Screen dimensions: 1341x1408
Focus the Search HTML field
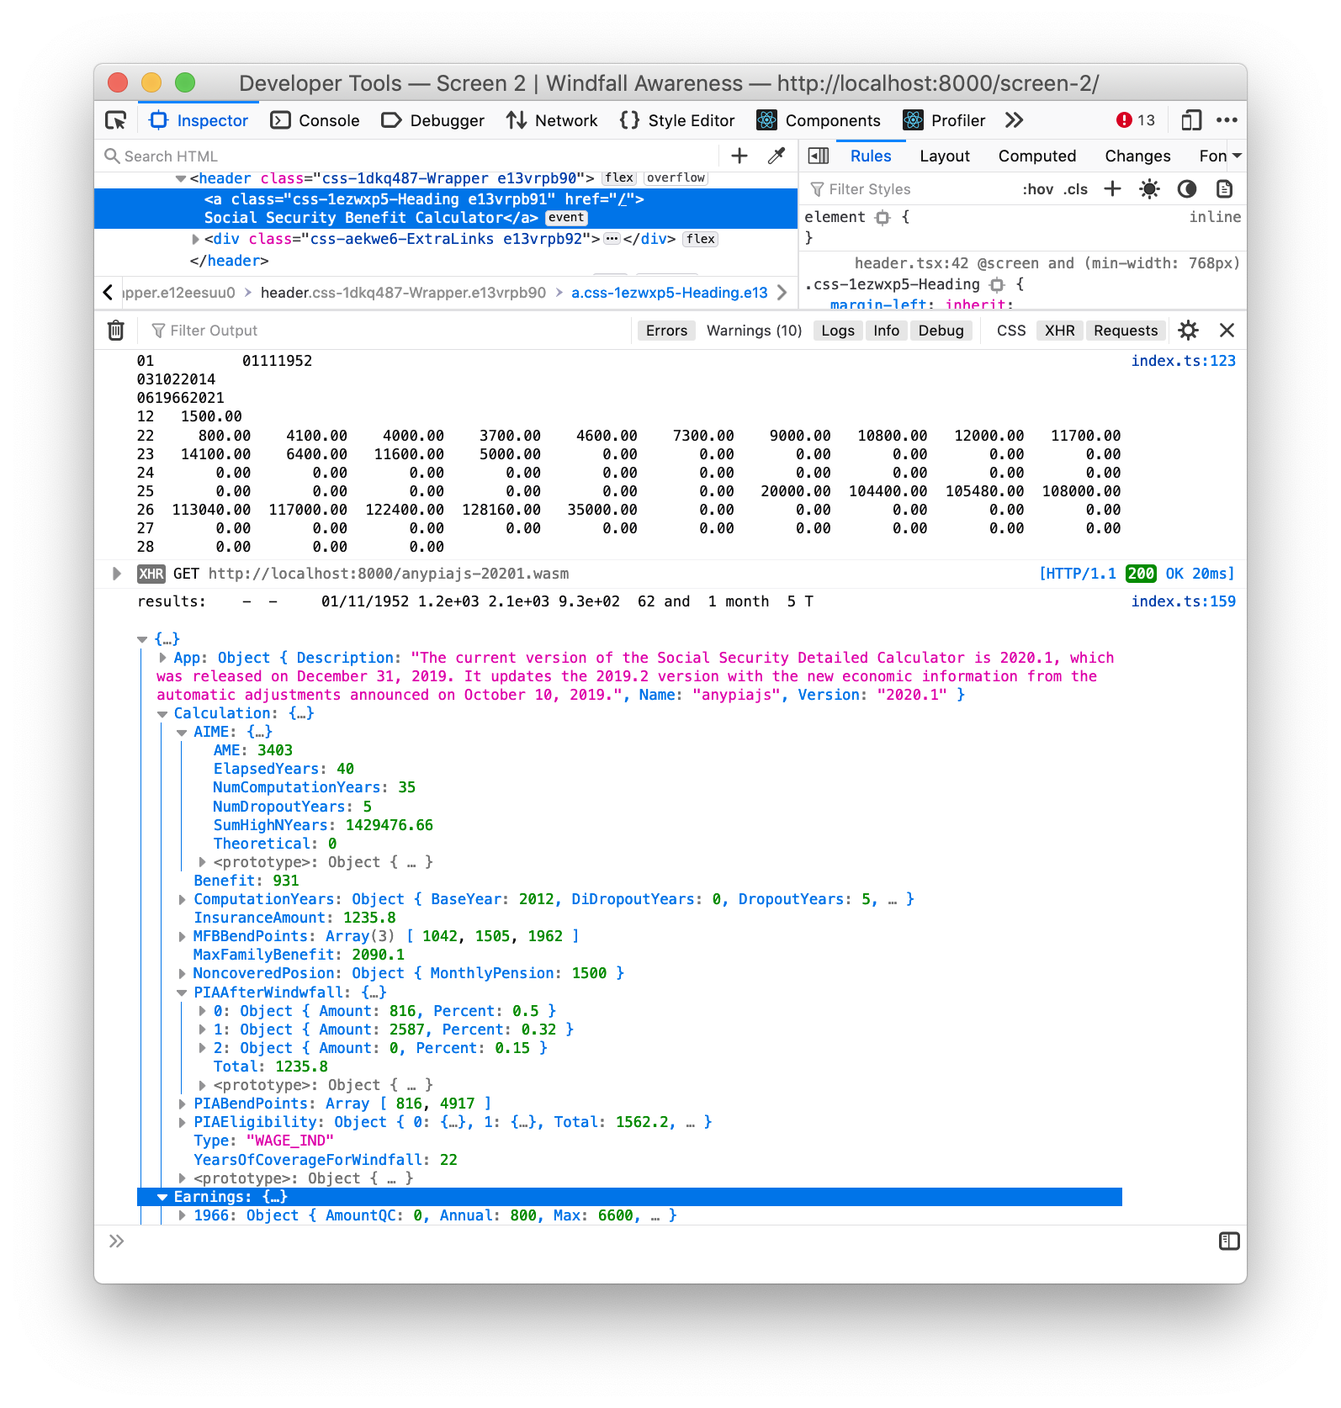tap(408, 156)
